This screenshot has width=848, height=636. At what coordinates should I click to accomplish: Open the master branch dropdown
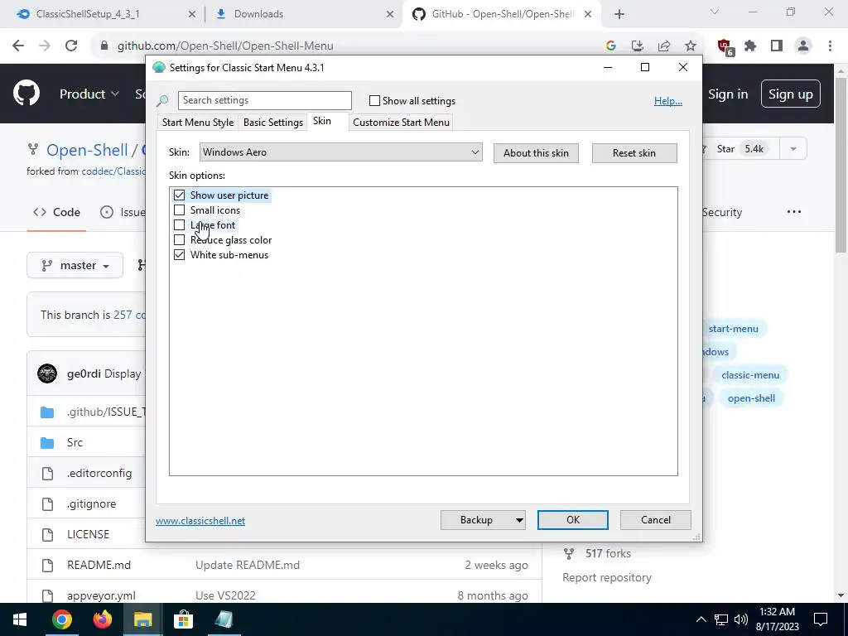click(x=75, y=266)
